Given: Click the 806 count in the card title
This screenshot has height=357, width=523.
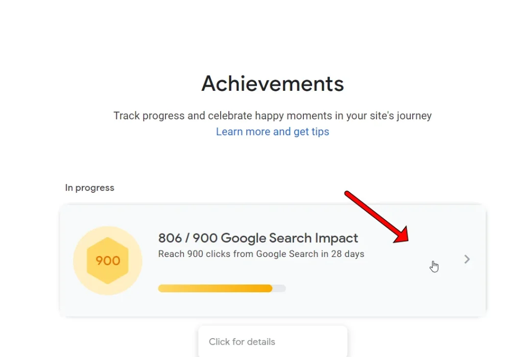Looking at the screenshot, I should click(170, 238).
